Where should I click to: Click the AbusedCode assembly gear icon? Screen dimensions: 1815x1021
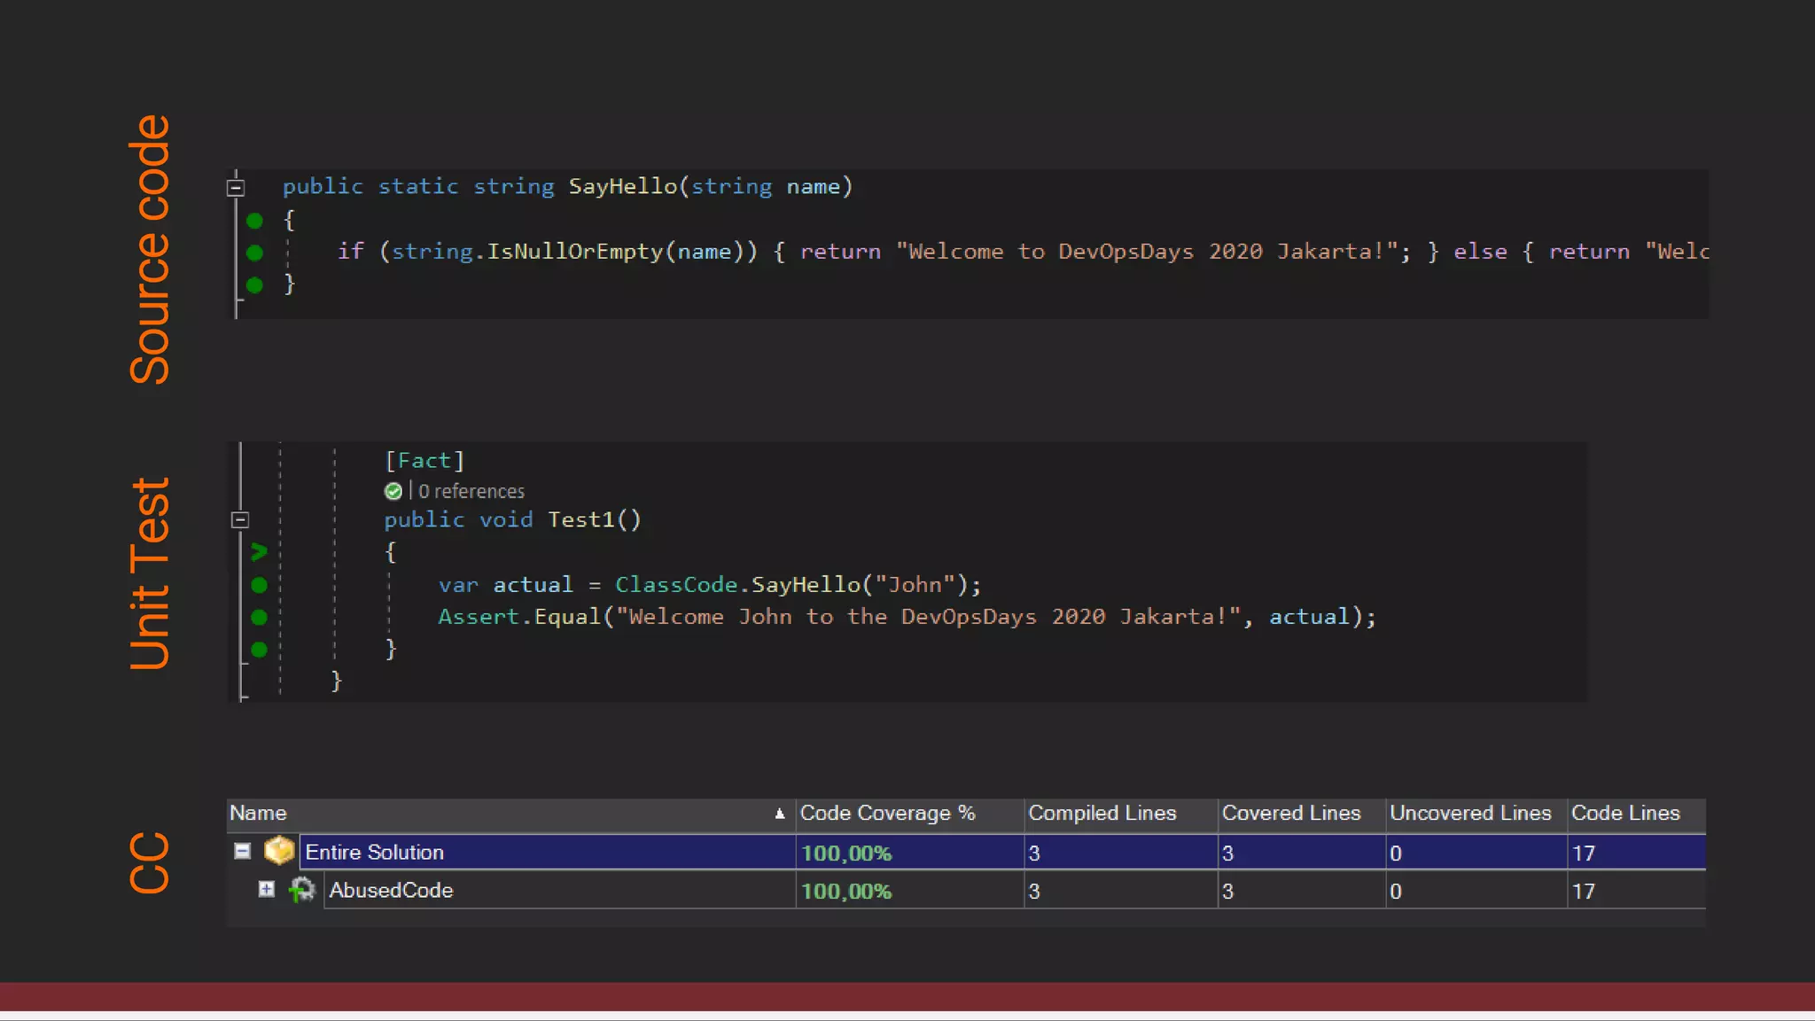pos(302,889)
